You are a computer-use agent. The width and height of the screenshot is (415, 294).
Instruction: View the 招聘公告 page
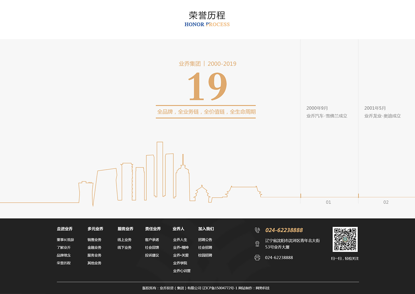pos(205,240)
